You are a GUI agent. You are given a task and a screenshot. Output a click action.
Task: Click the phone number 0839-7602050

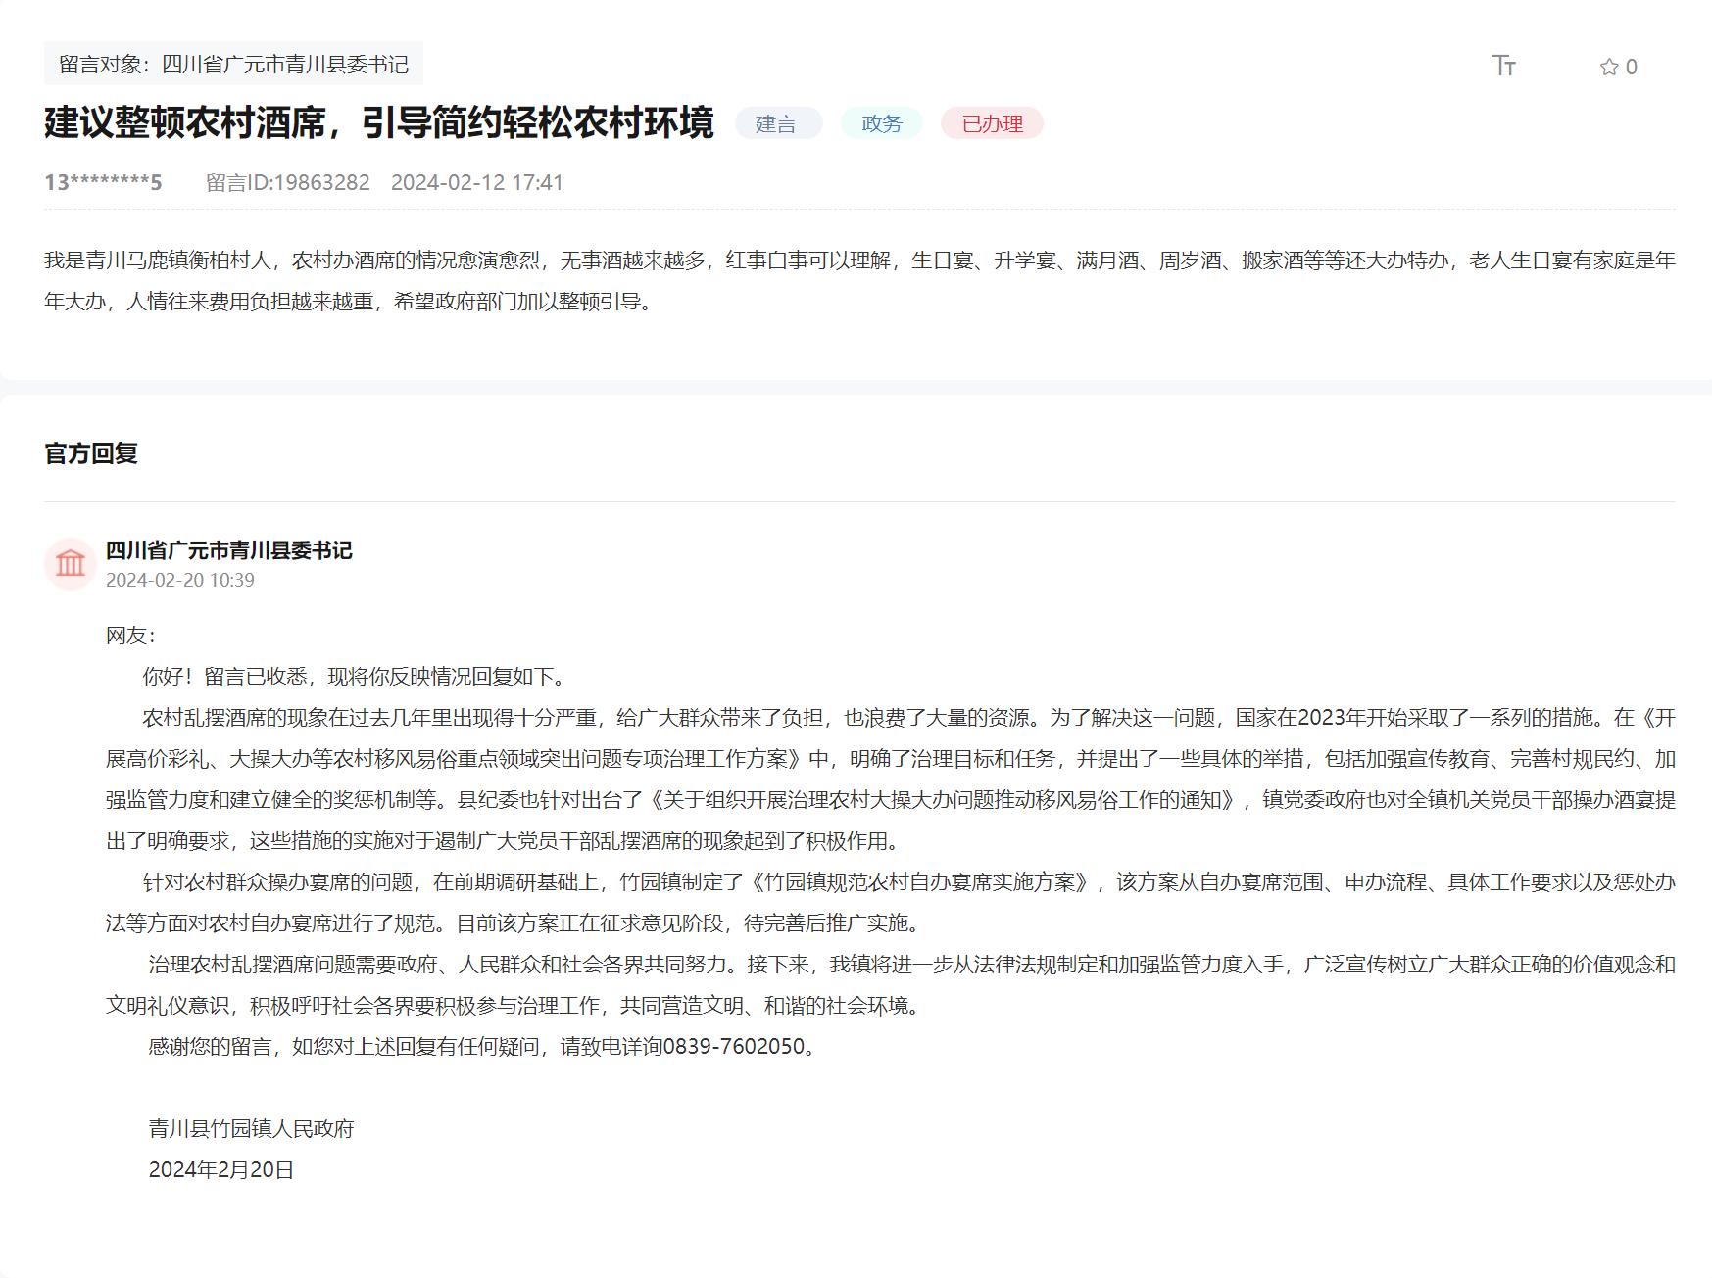click(x=734, y=1046)
